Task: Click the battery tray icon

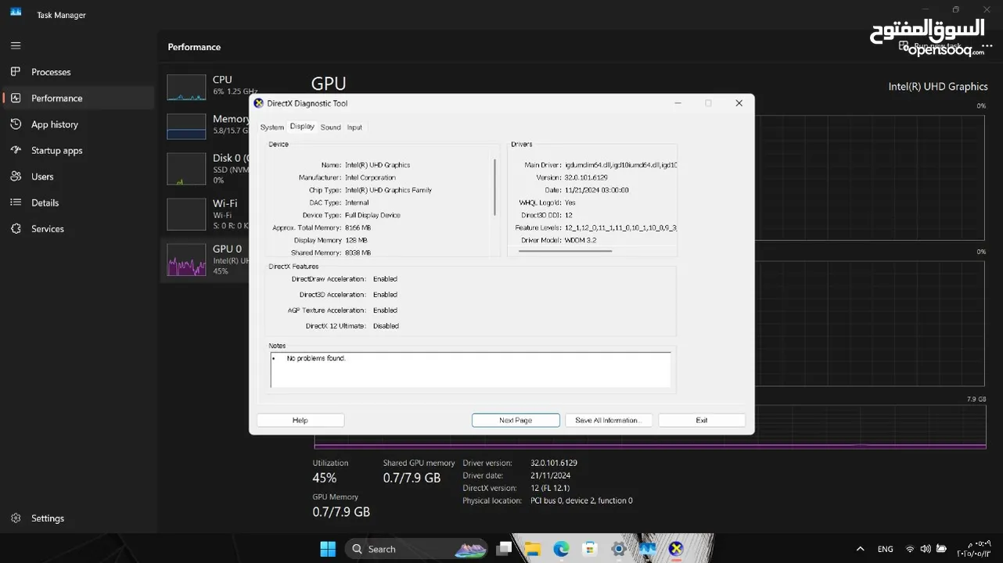Action: click(941, 549)
